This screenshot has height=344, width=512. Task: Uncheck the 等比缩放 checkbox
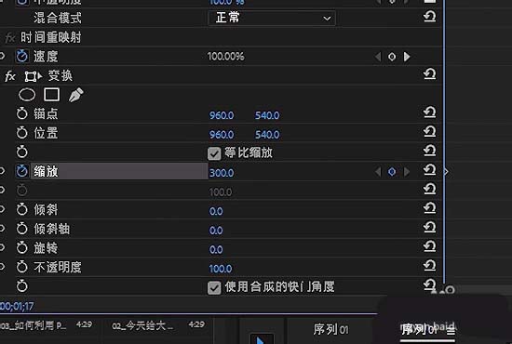214,153
